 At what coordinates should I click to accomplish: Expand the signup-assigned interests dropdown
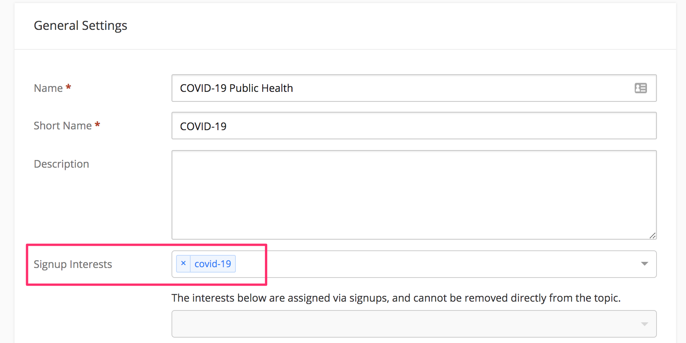[644, 323]
